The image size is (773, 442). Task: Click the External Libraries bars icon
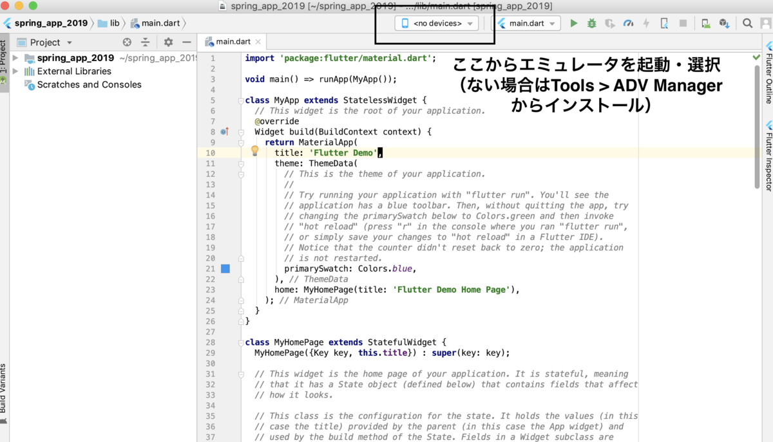(30, 71)
